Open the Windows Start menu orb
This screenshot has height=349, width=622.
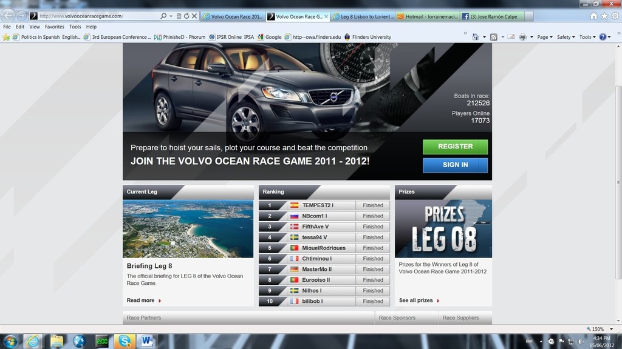click(x=10, y=341)
